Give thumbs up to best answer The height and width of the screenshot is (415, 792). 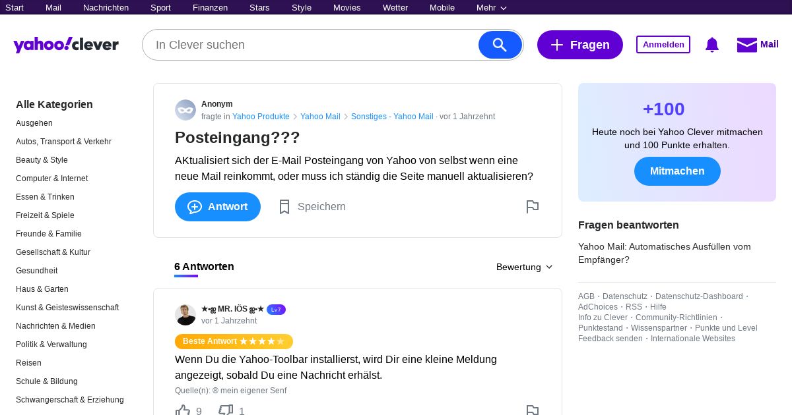(183, 411)
